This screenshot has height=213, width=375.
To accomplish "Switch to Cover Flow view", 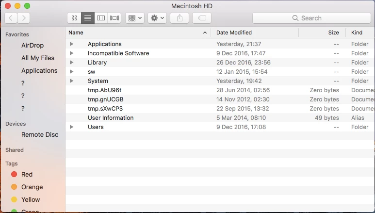I will (x=114, y=18).
